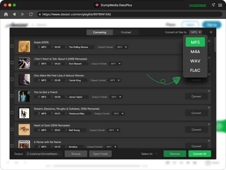Tick the checkbox for Angie (2020)
Image resolution: width=226 pixels, height=170 pixels.
click(12, 46)
